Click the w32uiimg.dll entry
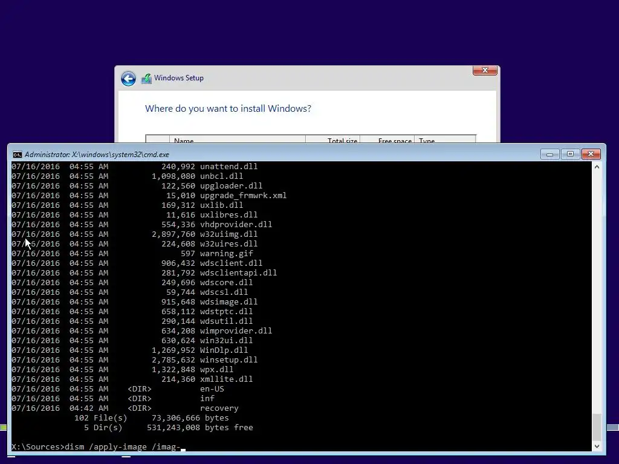 228,234
